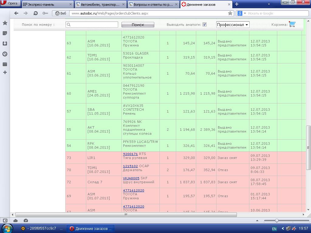Viewport: 311px width, 233px height.
Task: Switch to the Экспресс-панель tab
Action: click(47, 5)
